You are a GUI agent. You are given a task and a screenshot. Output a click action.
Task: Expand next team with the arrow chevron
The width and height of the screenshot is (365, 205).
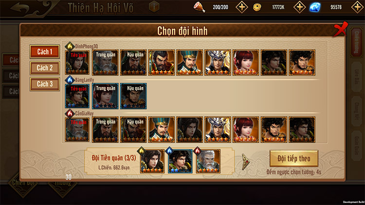click(245, 161)
